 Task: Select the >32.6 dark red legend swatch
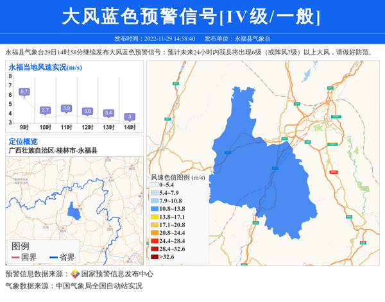point(155,257)
